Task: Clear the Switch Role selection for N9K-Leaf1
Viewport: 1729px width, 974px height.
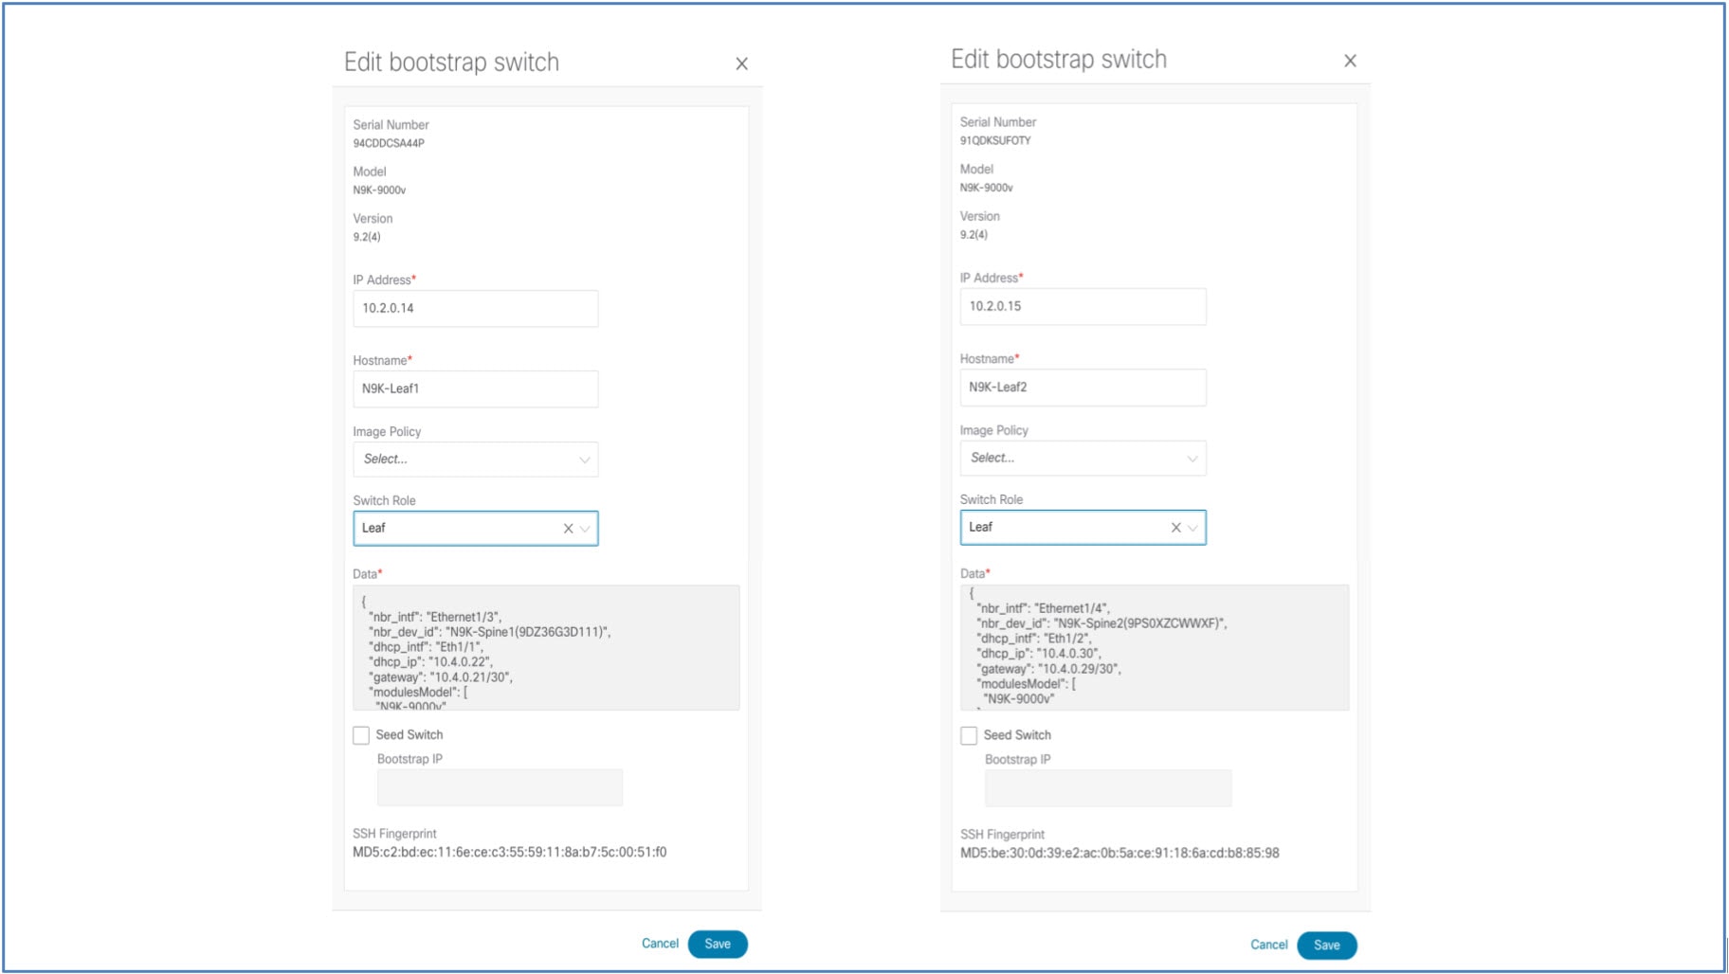Action: [568, 529]
